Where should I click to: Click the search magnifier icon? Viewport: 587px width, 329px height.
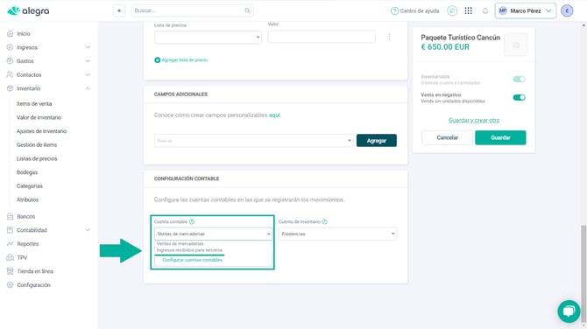[x=247, y=10]
